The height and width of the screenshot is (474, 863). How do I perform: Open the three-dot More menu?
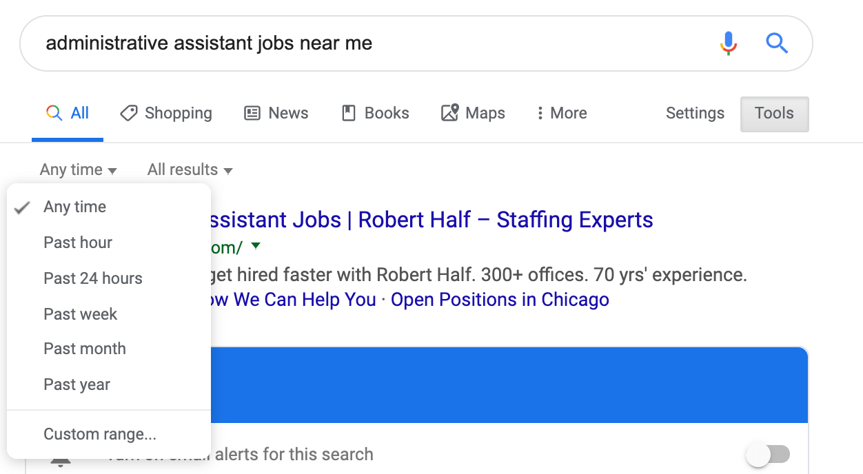(562, 113)
